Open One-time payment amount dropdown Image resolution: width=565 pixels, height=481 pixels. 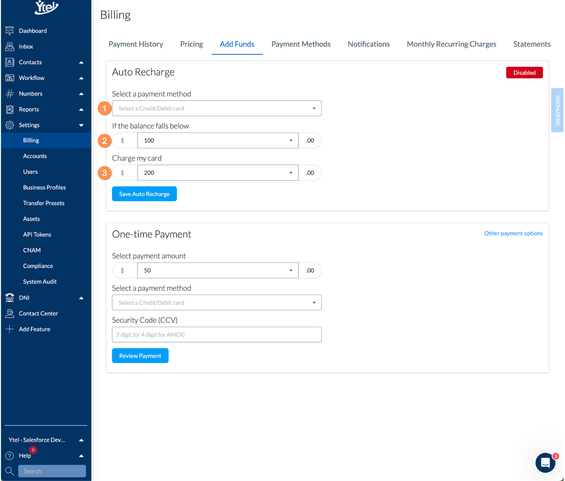coord(218,271)
